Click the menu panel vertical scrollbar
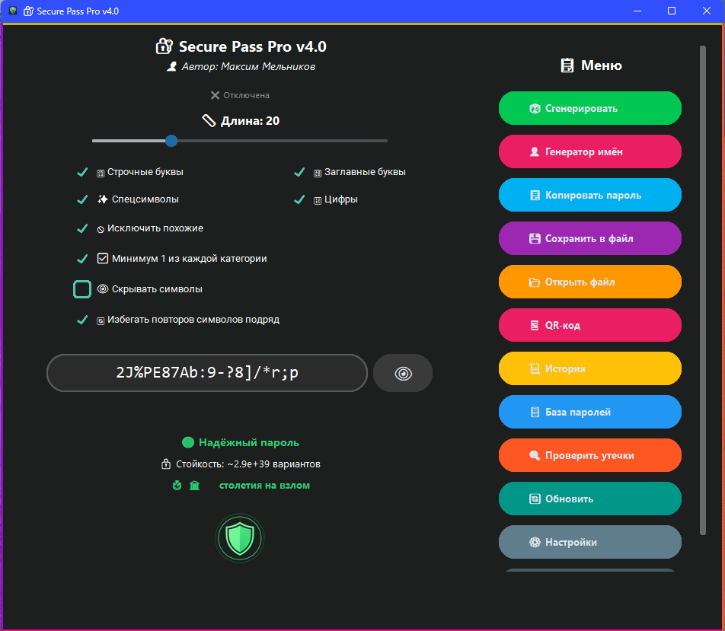 [703, 290]
